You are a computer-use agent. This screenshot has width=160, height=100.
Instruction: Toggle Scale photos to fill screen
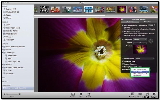(x=123, y=67)
